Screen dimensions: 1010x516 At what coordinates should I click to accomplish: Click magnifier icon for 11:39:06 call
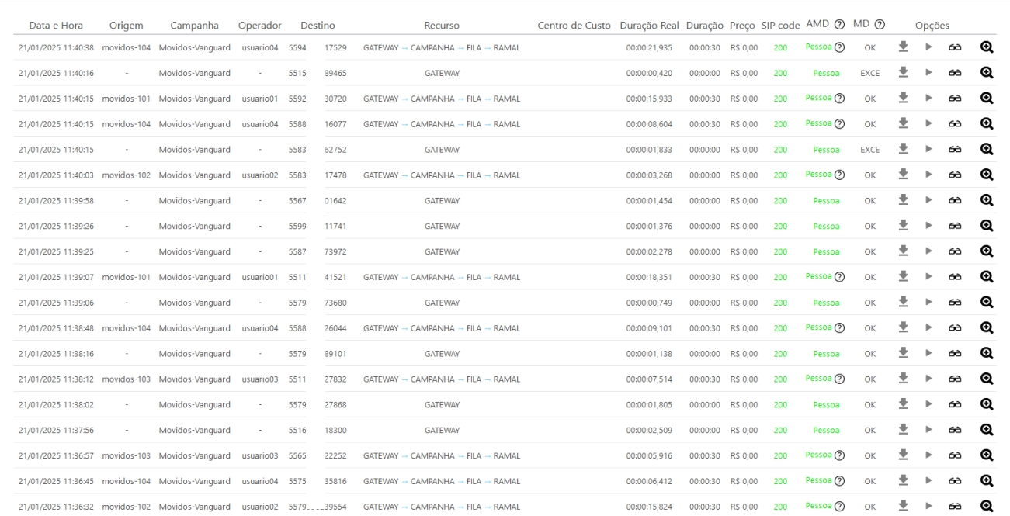[x=987, y=303]
